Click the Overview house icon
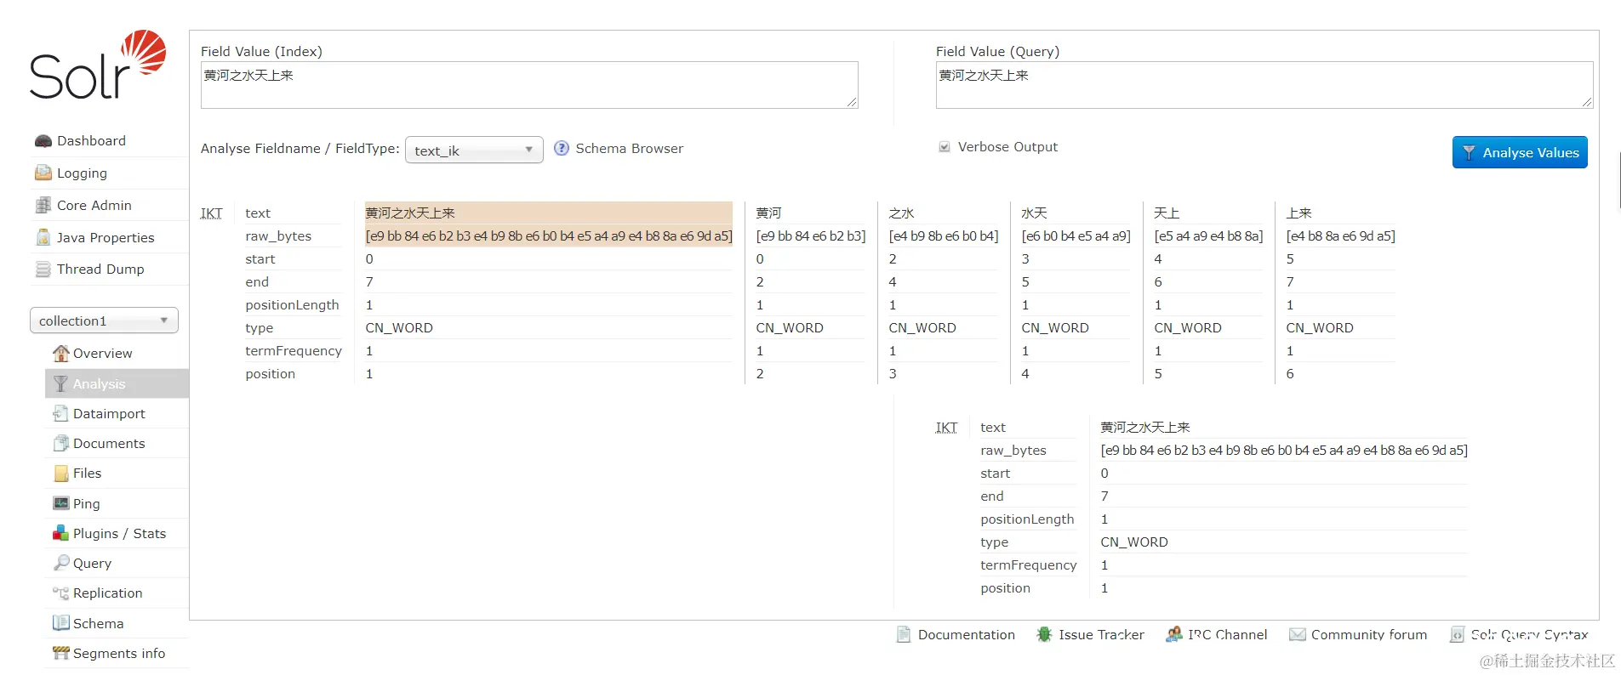 [60, 354]
